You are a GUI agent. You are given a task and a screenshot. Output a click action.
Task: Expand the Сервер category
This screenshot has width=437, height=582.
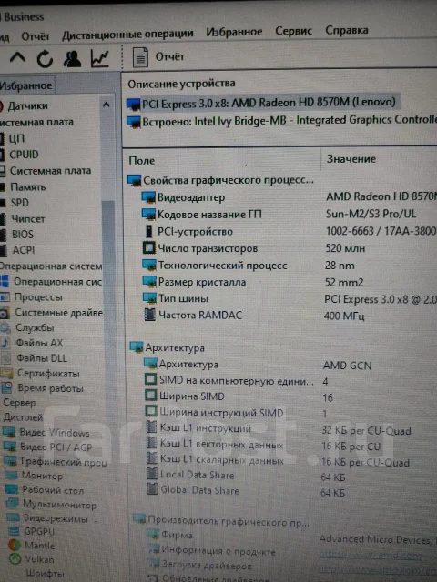tap(19, 403)
